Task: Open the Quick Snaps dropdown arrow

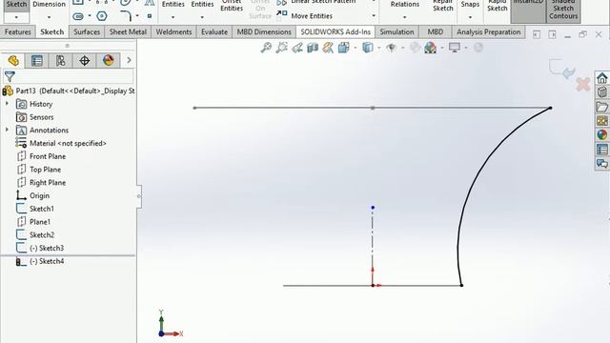Action: (x=470, y=17)
